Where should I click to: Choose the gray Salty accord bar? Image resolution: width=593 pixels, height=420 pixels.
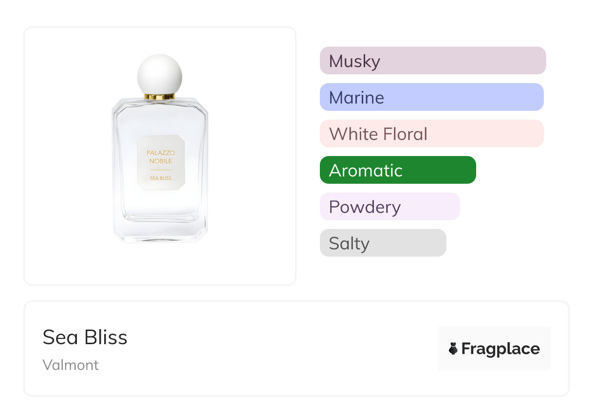point(383,243)
